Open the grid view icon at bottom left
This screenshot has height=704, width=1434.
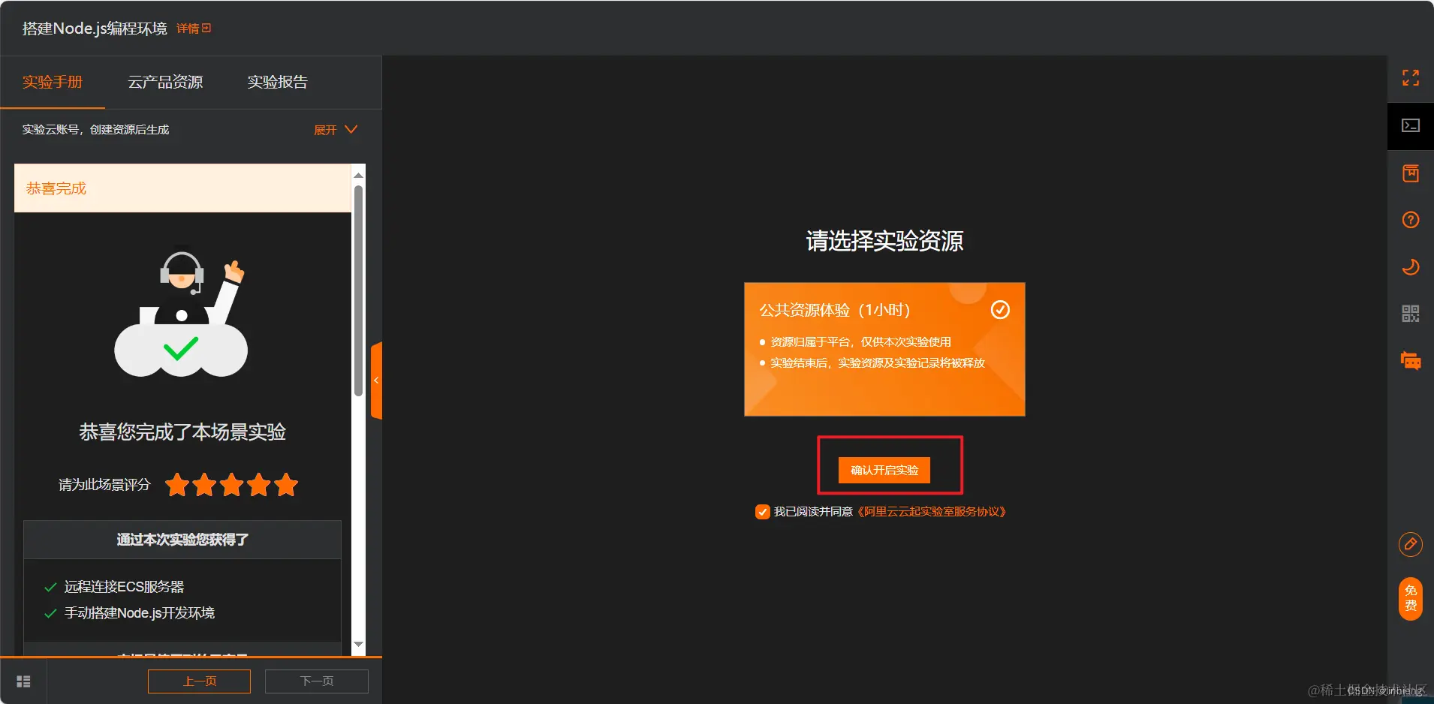23,681
